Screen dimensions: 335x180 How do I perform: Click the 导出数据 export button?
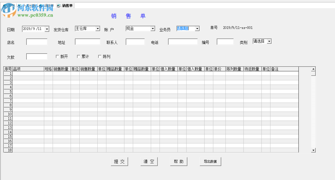210,161
